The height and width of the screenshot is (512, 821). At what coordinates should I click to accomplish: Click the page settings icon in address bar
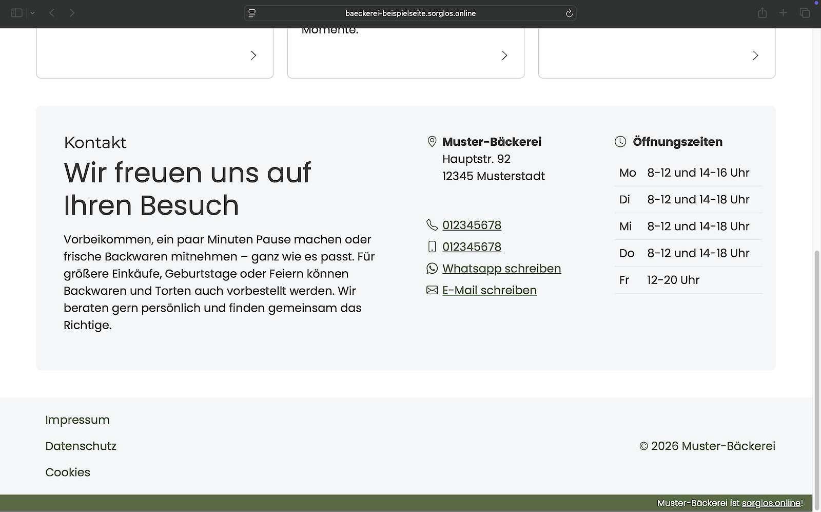pos(252,13)
